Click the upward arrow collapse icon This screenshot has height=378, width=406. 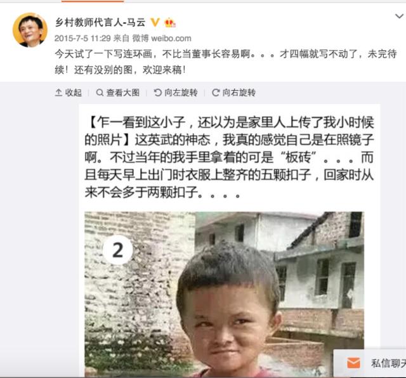tap(58, 93)
